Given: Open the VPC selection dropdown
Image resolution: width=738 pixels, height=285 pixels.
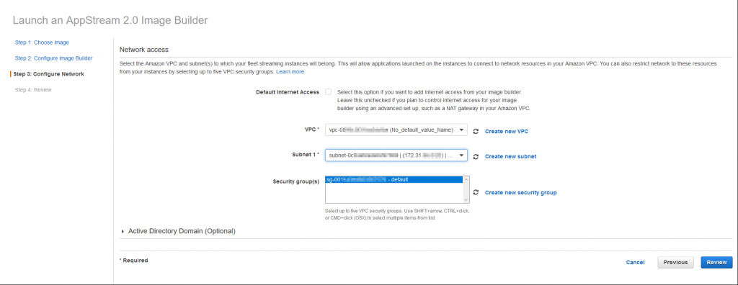Looking at the screenshot, I should coord(396,130).
